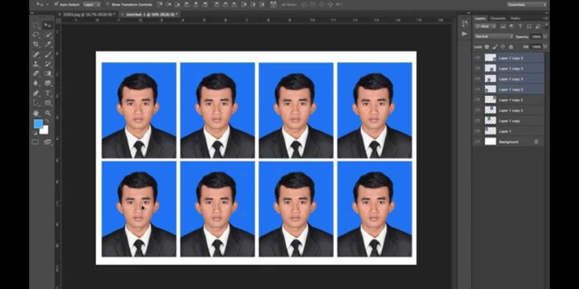Screen dimensions: 579x289
Task: Open the History panel icon
Action: [x=465, y=24]
